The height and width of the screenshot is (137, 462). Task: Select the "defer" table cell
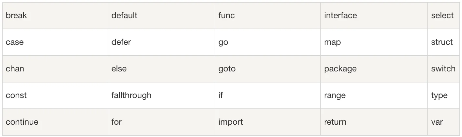click(x=121, y=42)
